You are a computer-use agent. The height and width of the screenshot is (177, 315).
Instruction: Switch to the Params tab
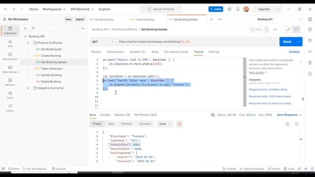coord(96,52)
